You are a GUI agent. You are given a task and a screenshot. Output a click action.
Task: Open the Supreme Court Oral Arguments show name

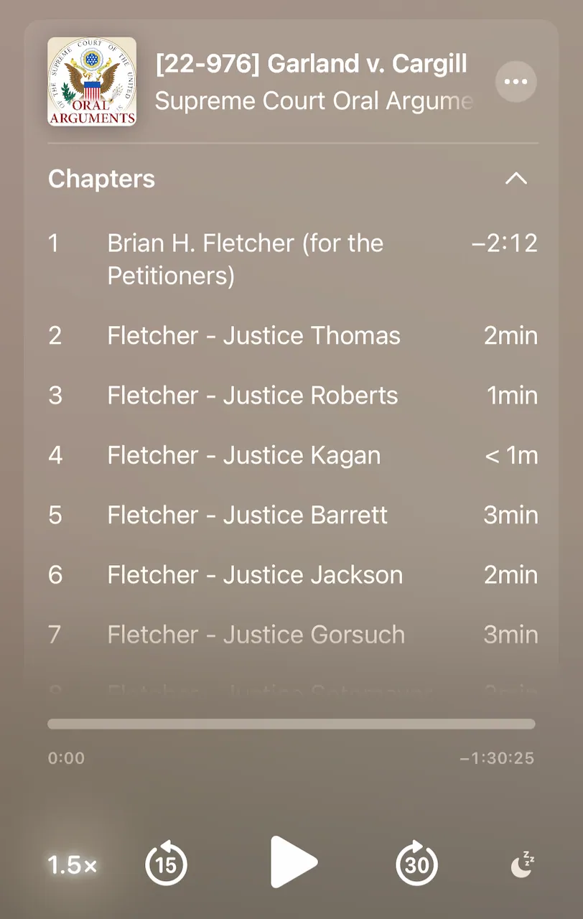(x=314, y=101)
